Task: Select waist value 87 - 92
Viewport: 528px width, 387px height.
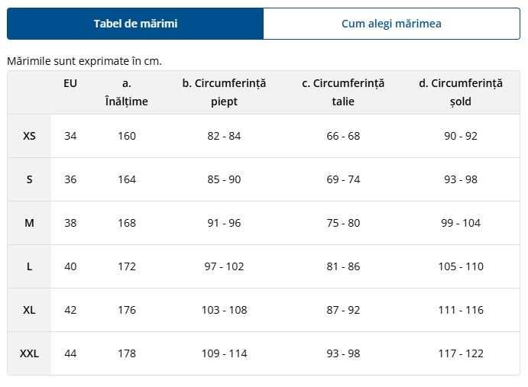Action: pos(343,310)
